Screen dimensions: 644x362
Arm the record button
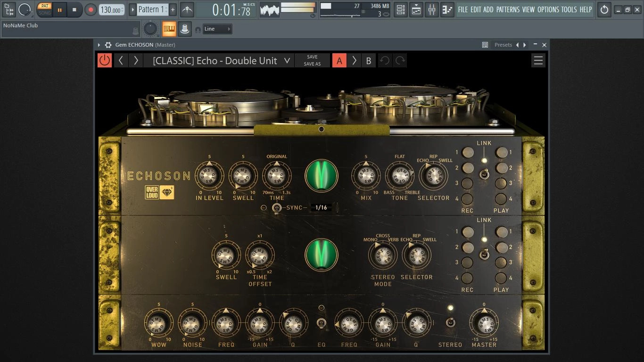[91, 9]
